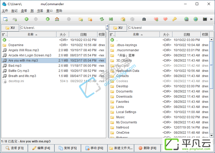
Task: Select Battle Cry.mp3 file
Action: [54, 71]
